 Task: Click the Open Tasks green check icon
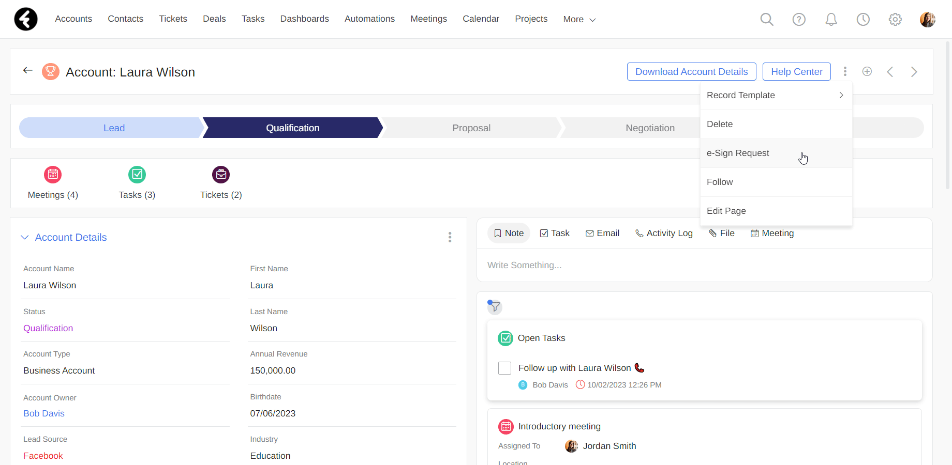coord(505,338)
